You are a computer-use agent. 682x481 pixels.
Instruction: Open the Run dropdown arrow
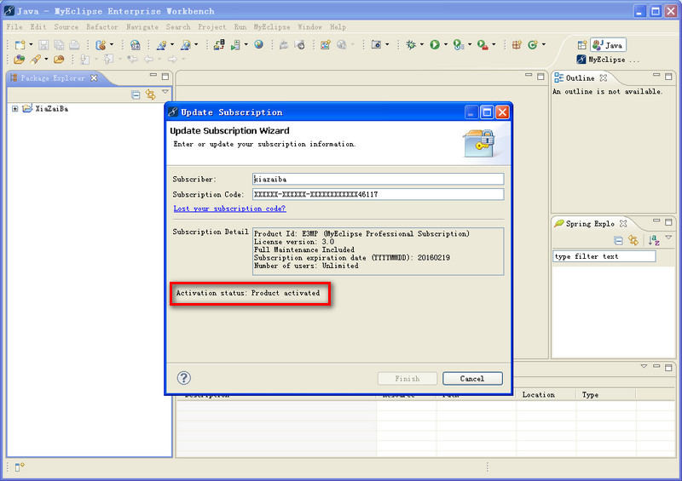(x=445, y=44)
